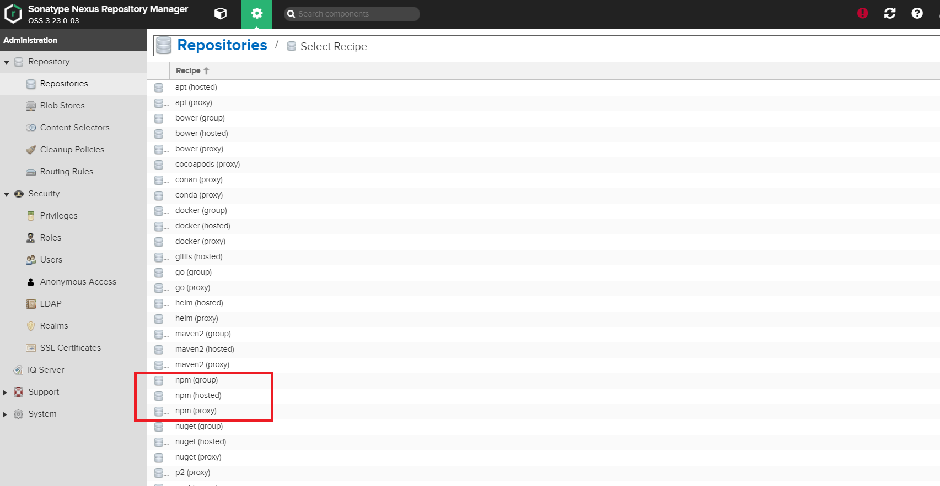Sort by the Recipe column header
The image size is (940, 486).
click(x=188, y=70)
